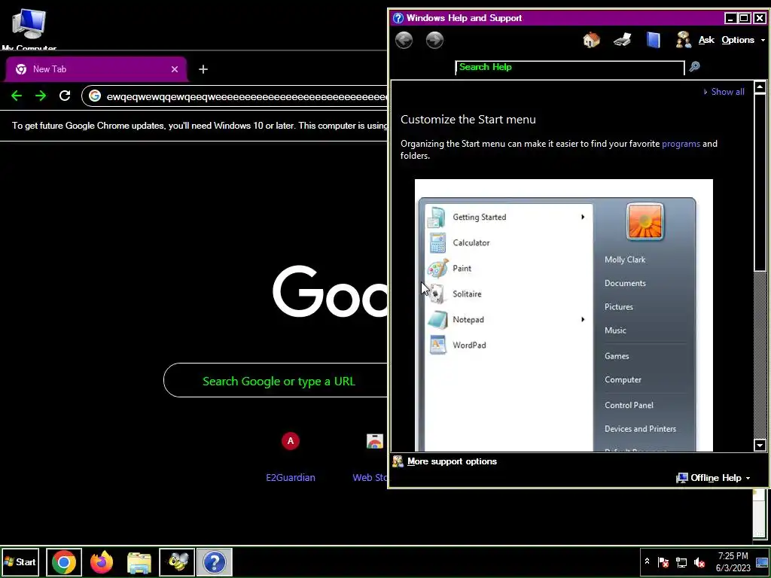
Task: Open file explorer folder taskbar icon
Action: (139, 561)
